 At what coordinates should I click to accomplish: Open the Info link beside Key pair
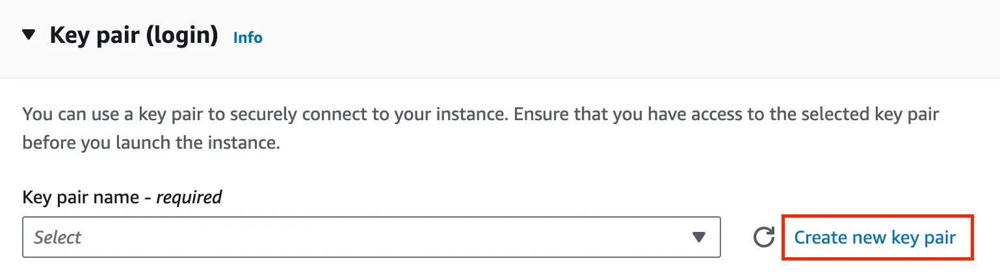(x=248, y=38)
